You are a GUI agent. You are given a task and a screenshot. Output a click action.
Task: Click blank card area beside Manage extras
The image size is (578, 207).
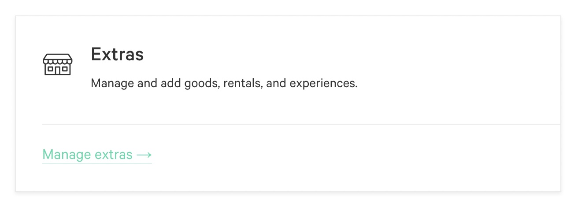pyautogui.click(x=352, y=155)
